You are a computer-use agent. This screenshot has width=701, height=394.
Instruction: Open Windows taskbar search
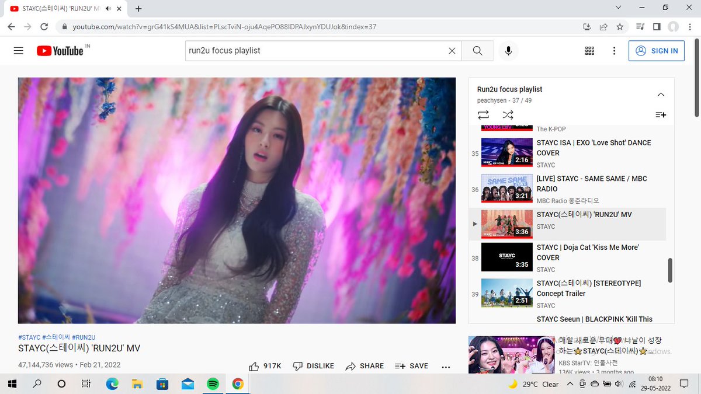[37, 383]
